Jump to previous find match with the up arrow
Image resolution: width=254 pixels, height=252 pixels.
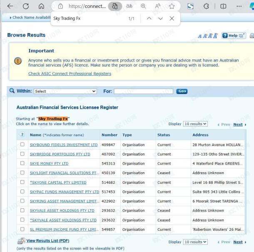pos(149,18)
